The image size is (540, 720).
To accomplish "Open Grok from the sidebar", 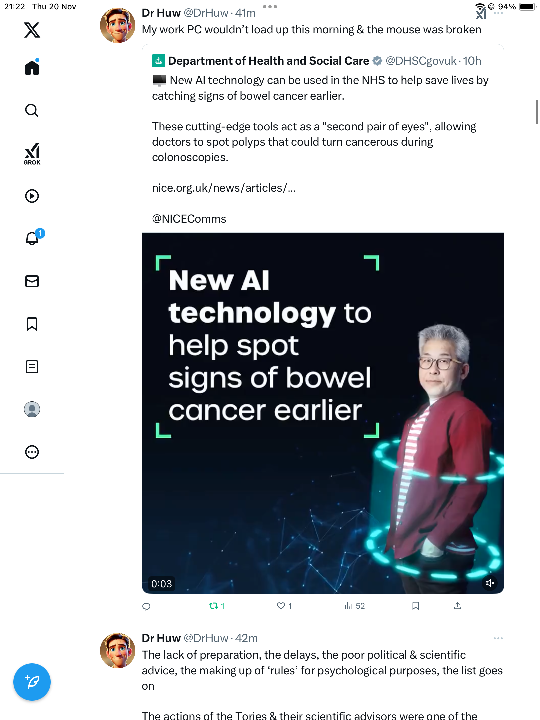I will (32, 154).
